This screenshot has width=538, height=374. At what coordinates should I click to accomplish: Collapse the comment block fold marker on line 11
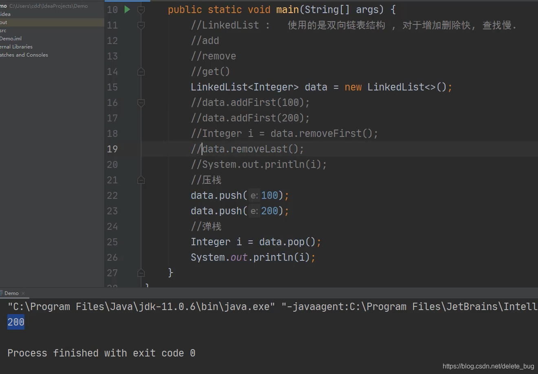click(141, 25)
